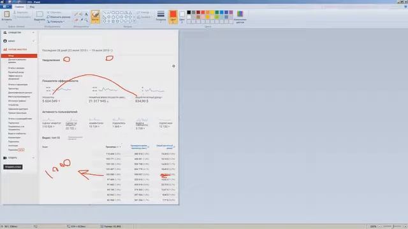Image resolution: width=408 pixels, height=229 pixels.
Task: Click the gear icon in the pasted analytics page
Action: point(174,66)
